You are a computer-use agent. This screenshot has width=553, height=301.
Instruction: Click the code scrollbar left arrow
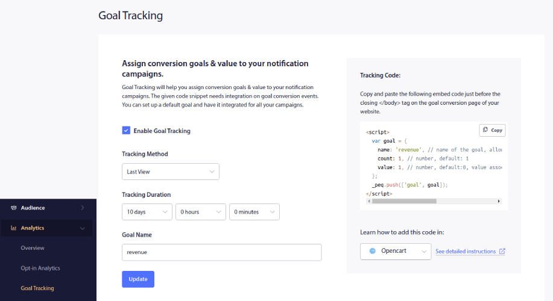[369, 201]
